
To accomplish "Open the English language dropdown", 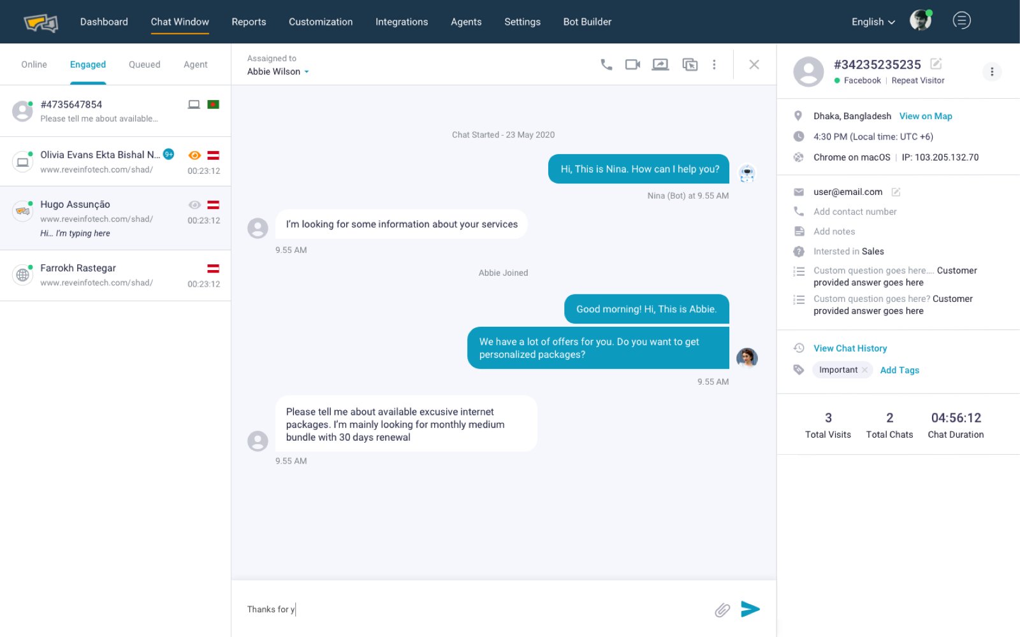I will [873, 22].
